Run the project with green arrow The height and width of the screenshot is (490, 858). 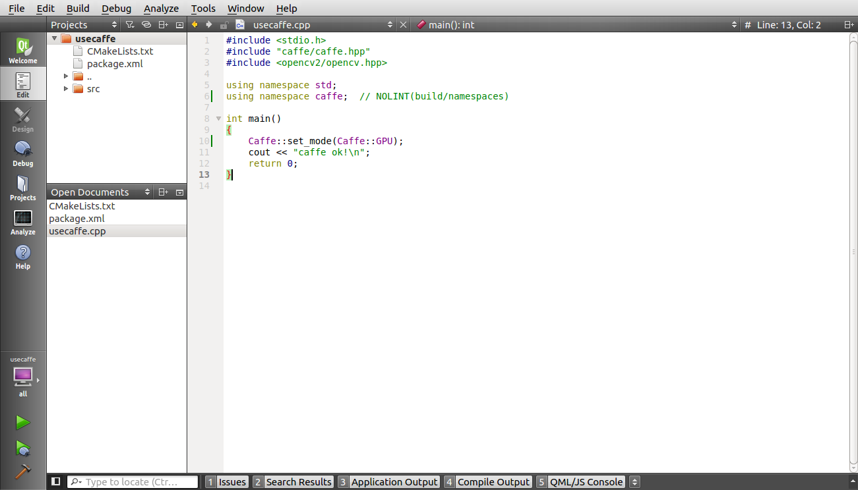23,422
